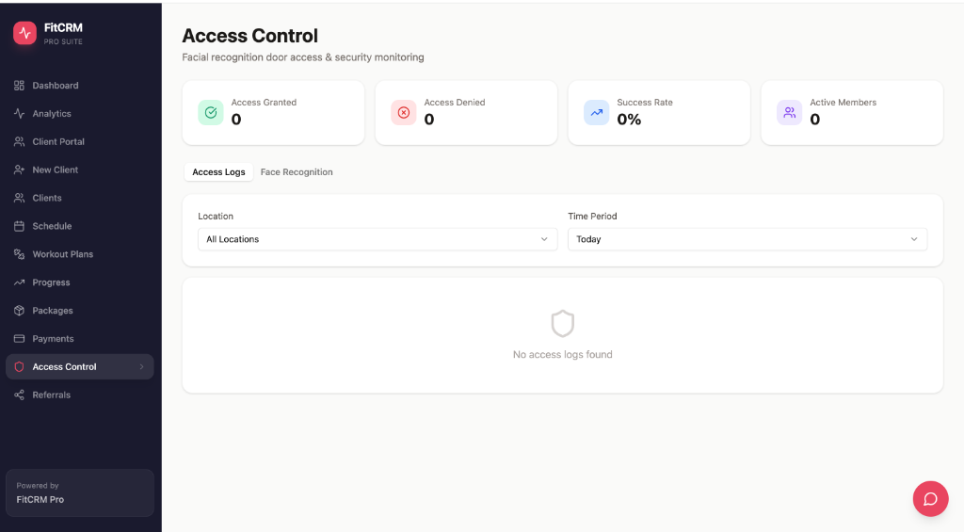Click the Access Control page heading
Image resolution: width=964 pixels, height=532 pixels.
(x=249, y=36)
